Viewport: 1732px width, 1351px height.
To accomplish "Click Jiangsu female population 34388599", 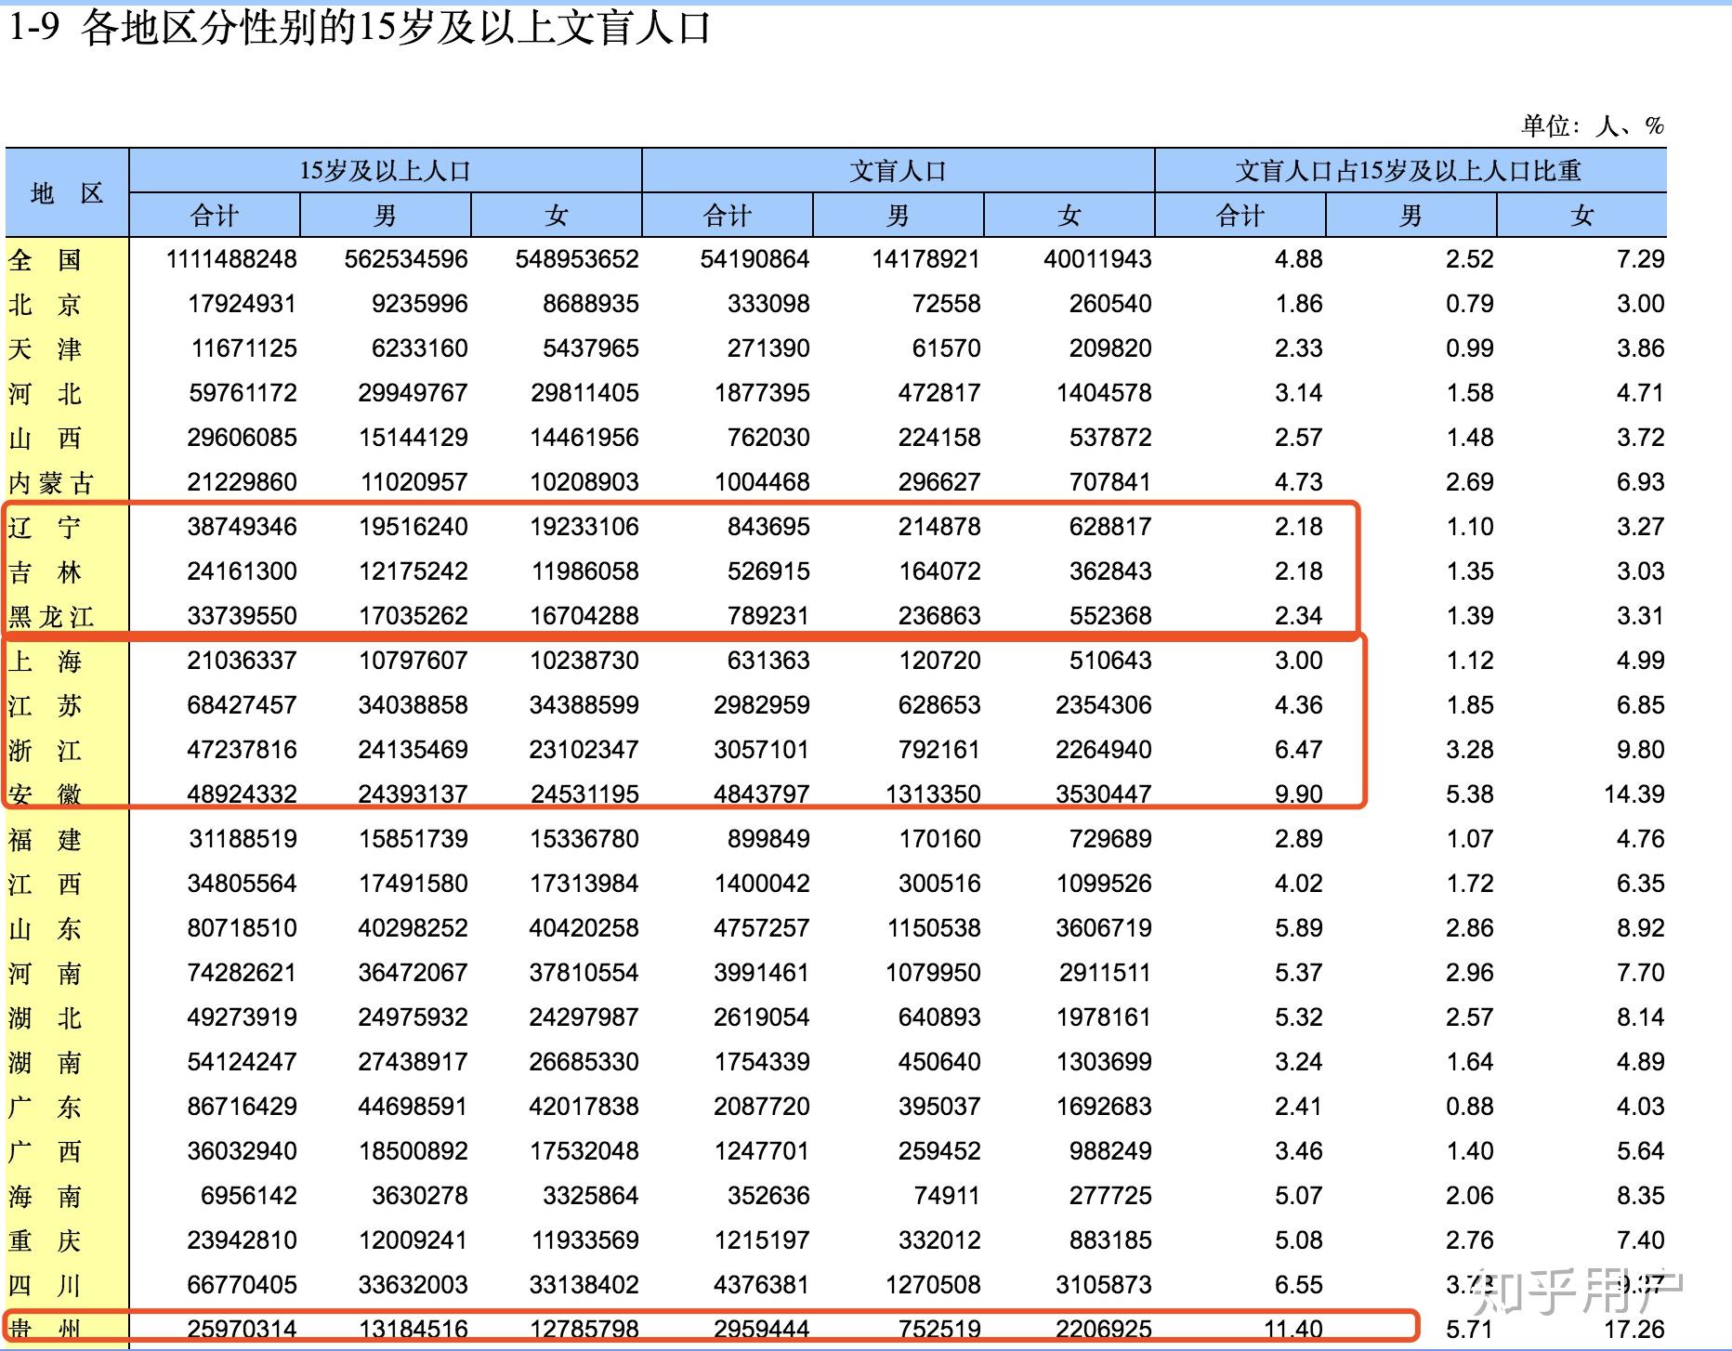I will (584, 705).
